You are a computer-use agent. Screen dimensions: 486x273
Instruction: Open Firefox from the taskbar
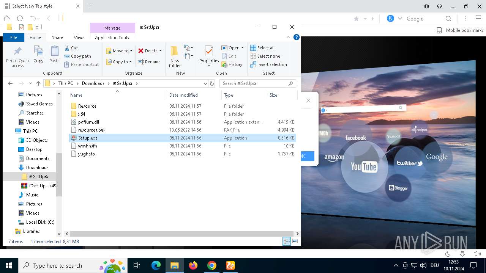[193, 265]
